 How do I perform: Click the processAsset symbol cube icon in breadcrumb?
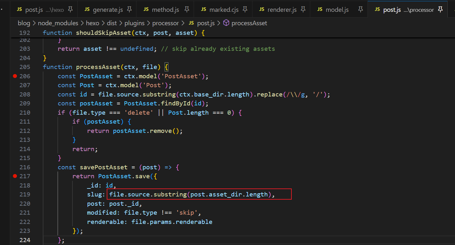click(226, 23)
